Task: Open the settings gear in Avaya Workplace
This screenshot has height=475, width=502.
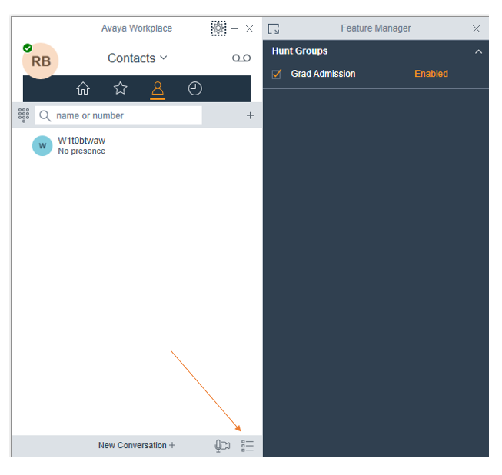Action: pos(218,28)
